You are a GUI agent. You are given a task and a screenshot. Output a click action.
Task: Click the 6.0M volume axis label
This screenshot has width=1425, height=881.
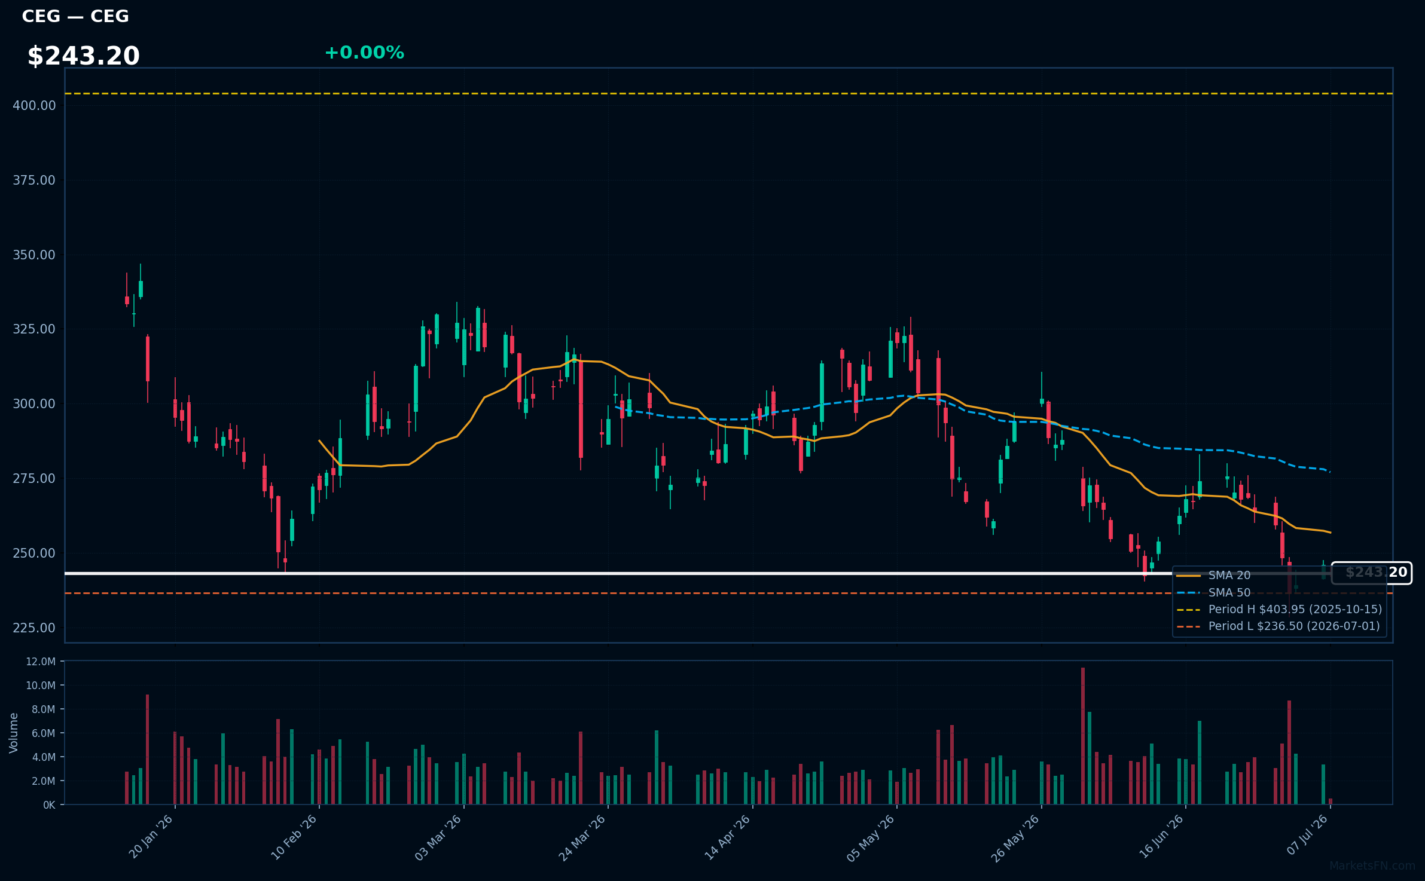43,733
